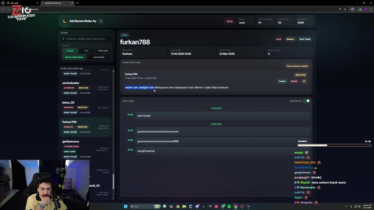Select garibancavs in the banned list

tap(85, 149)
